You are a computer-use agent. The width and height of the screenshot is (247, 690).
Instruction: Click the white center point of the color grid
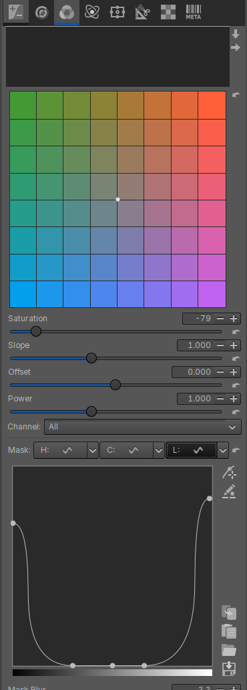click(117, 199)
